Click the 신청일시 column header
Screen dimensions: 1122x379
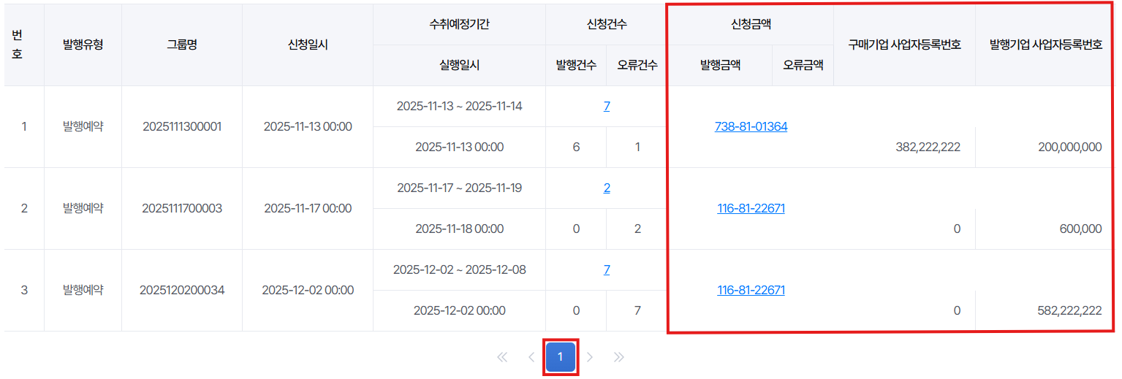(308, 45)
